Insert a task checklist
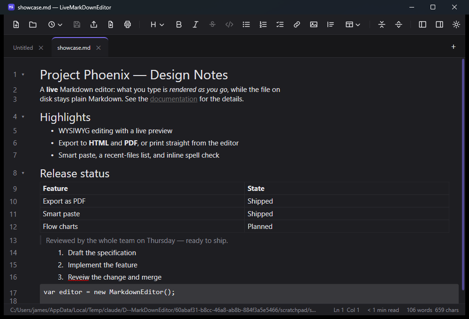The width and height of the screenshot is (469, 319). [280, 24]
